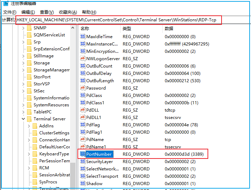The width and height of the screenshot is (251, 190).
Task: Select the SrpExtensionConf key
Action: [52, 49]
